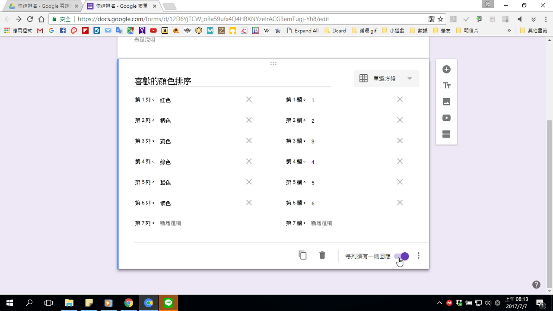Show hidden system tray icons
This screenshot has height=311, width=553.
tap(439, 303)
